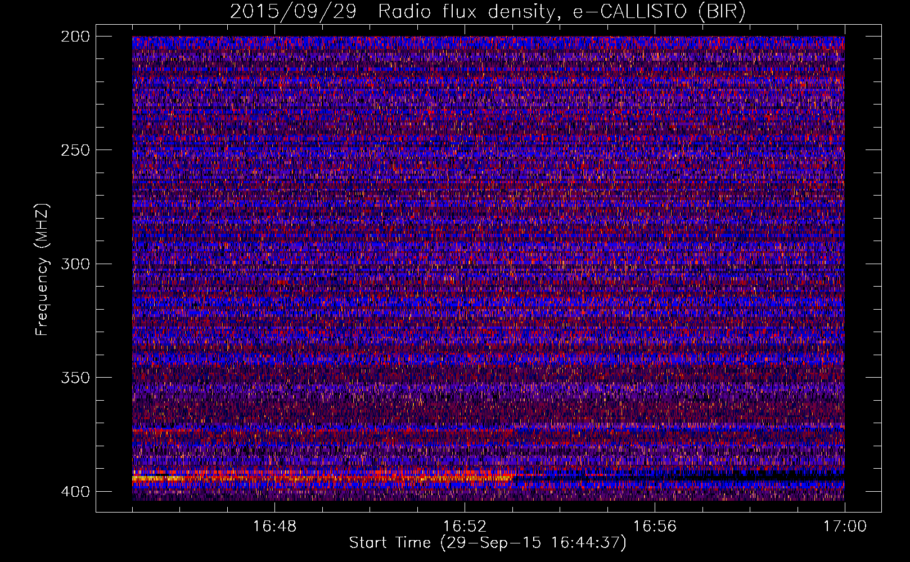Click the 'Start Time (29-Sep-15 16:44:37)' label
The image size is (910, 562).
(488, 543)
